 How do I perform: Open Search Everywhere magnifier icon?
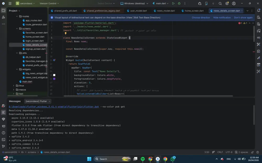(x=220, y=3)
